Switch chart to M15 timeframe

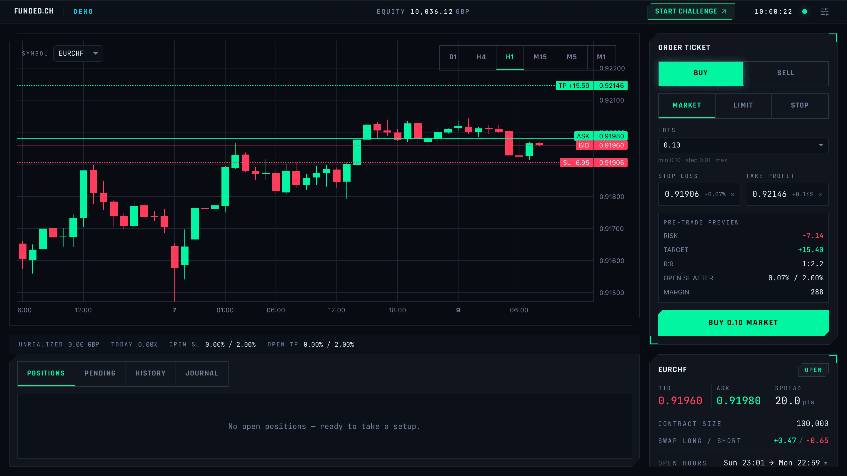[x=540, y=57]
